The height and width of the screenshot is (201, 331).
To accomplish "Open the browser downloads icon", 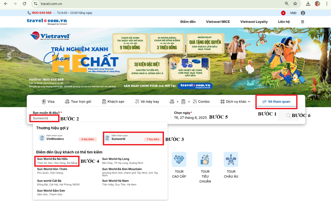I will click(308, 4).
